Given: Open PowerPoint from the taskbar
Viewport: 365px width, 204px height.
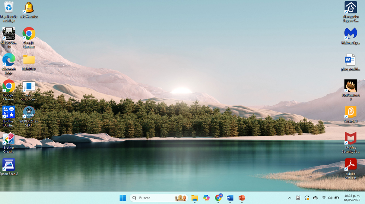Looking at the screenshot, I should pos(242,198).
